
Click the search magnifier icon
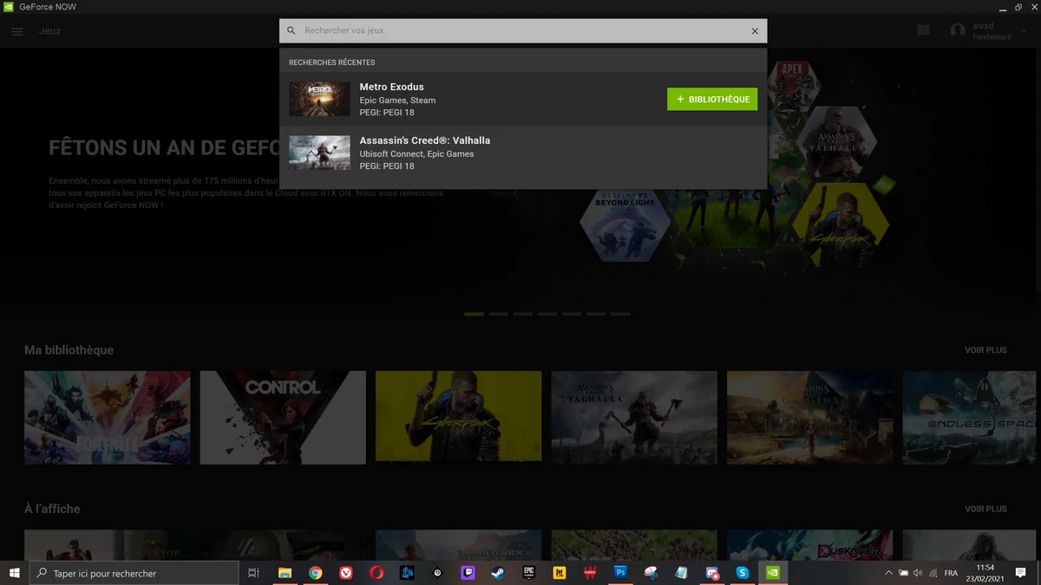coord(291,31)
